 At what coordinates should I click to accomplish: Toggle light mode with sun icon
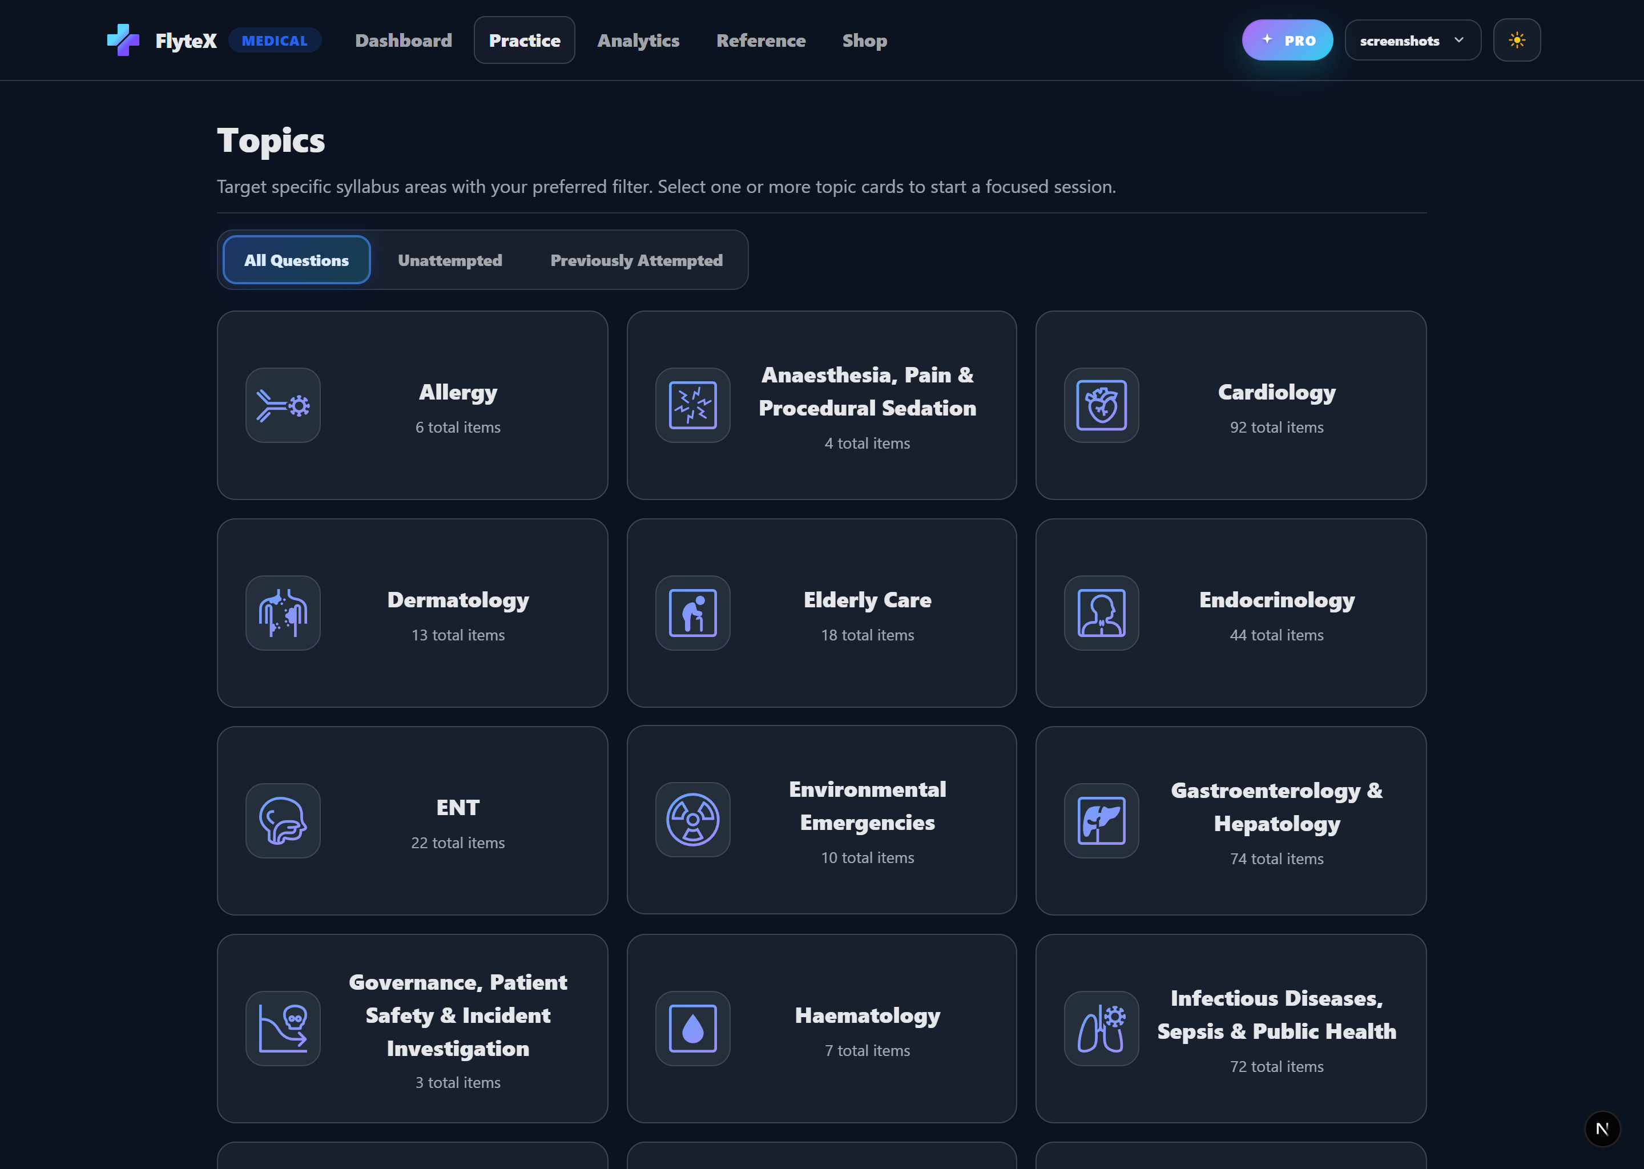pyautogui.click(x=1517, y=41)
